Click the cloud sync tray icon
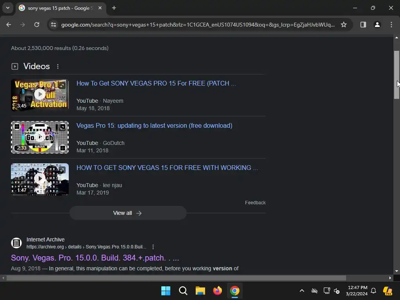Viewport: 400px width, 300px height. click(x=314, y=291)
